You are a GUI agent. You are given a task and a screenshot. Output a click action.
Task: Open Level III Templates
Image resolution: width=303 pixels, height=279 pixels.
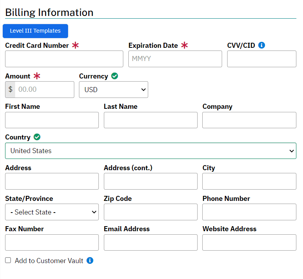tap(35, 31)
